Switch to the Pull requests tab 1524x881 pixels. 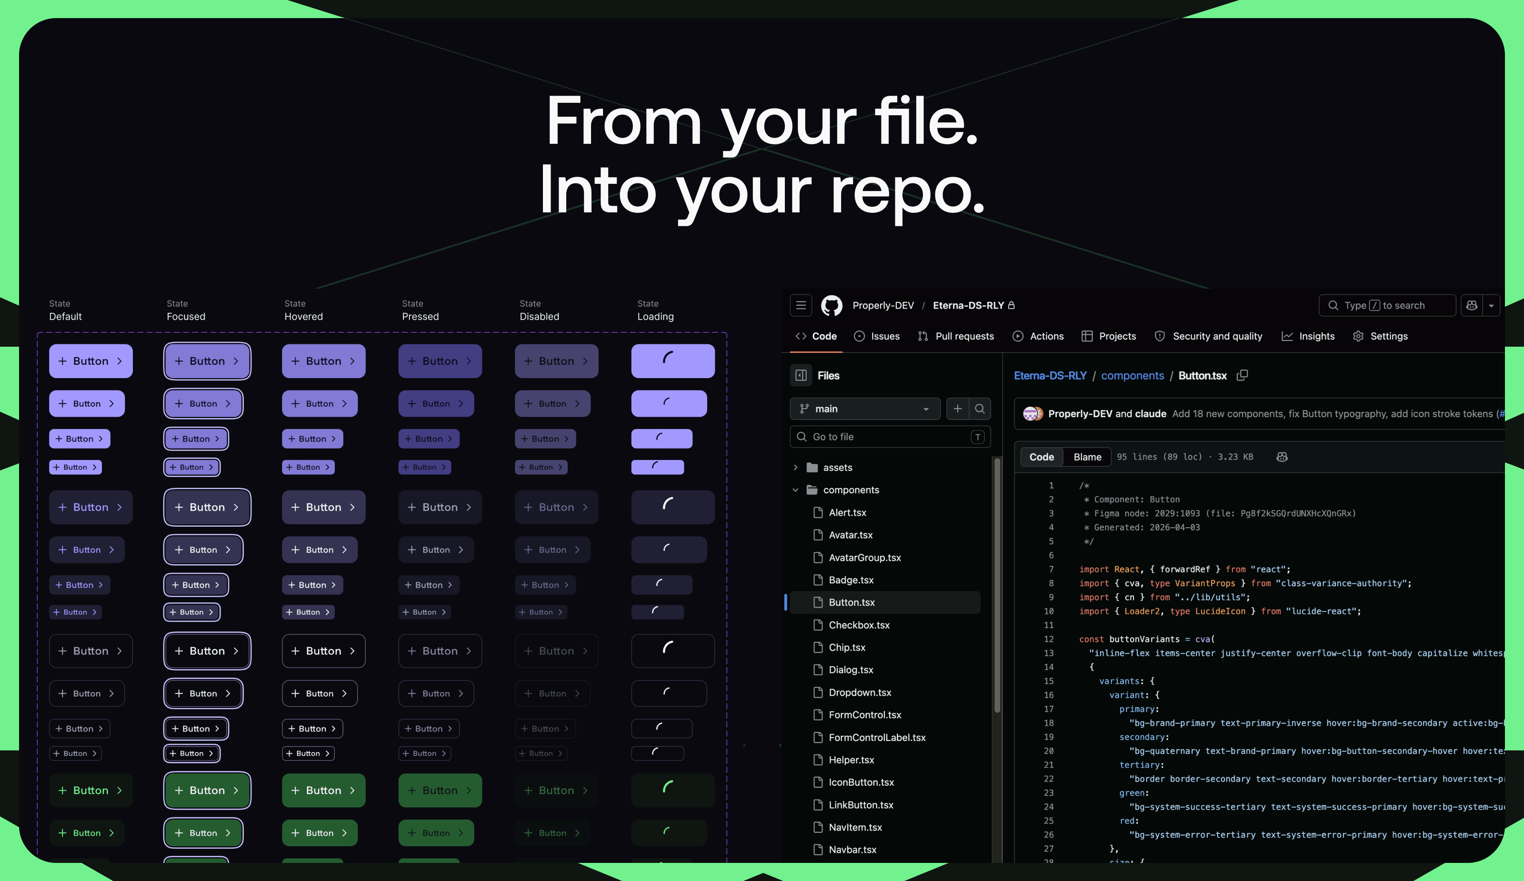pyautogui.click(x=955, y=336)
